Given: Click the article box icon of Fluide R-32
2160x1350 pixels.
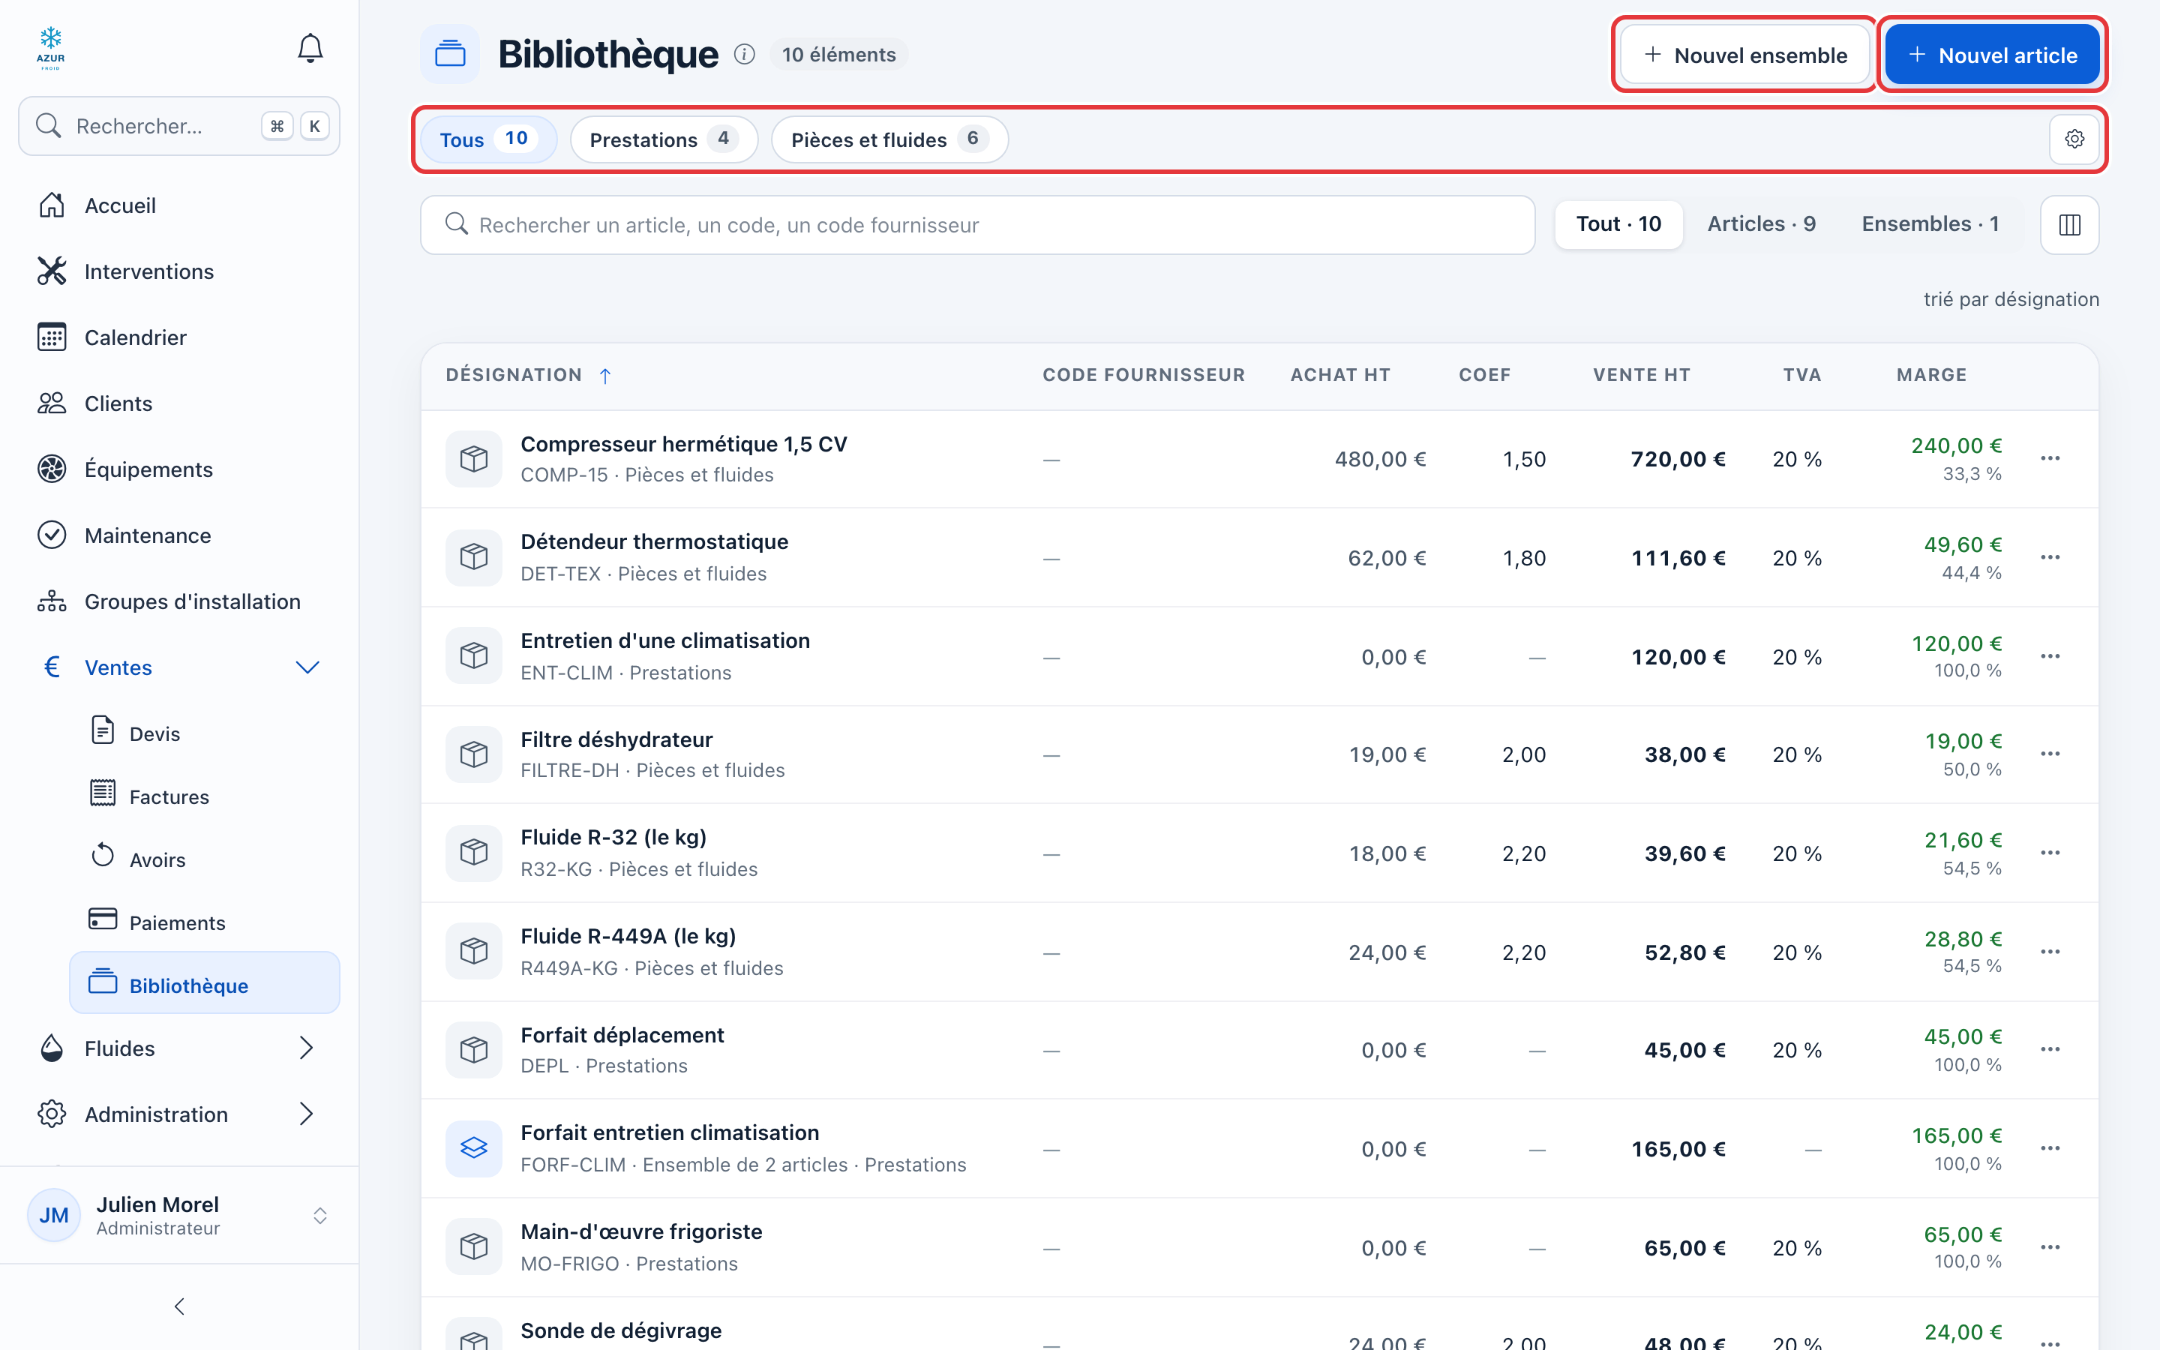Looking at the screenshot, I should (x=474, y=852).
